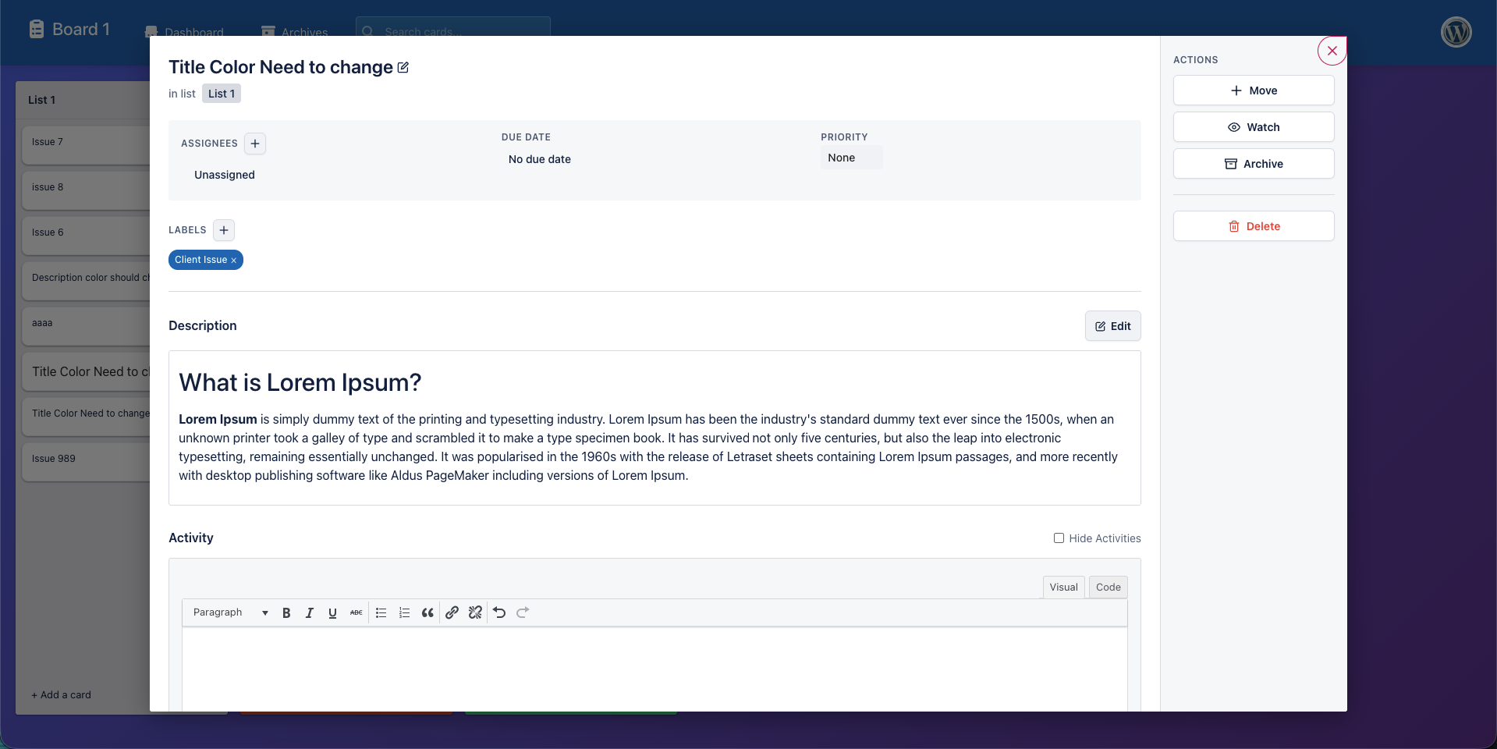1497x749 pixels.
Task: Toggle underline formatting in activity editor
Action: [x=332, y=613]
